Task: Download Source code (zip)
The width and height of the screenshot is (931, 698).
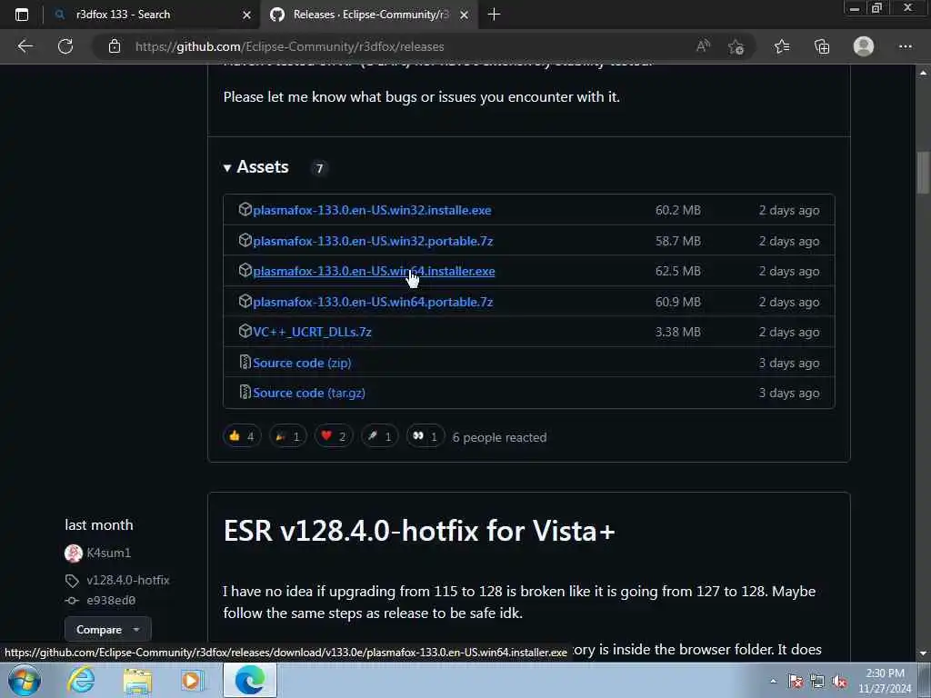Action: 302,363
